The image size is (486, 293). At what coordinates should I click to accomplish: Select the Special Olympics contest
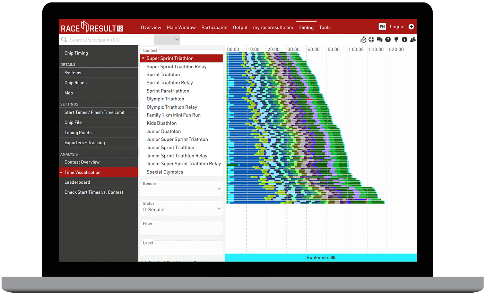pos(181,172)
